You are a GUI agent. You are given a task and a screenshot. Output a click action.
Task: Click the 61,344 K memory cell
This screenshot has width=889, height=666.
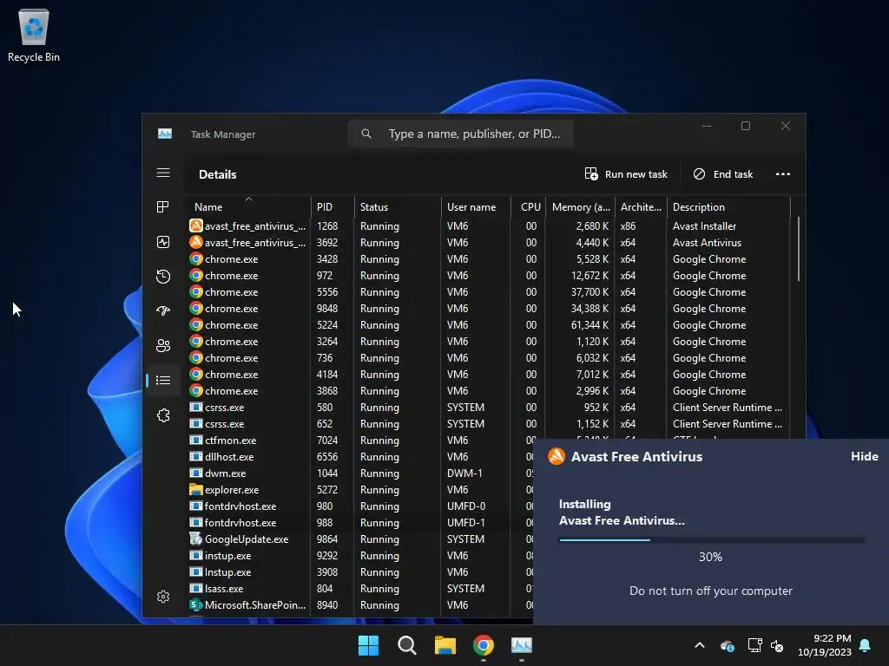click(x=589, y=325)
